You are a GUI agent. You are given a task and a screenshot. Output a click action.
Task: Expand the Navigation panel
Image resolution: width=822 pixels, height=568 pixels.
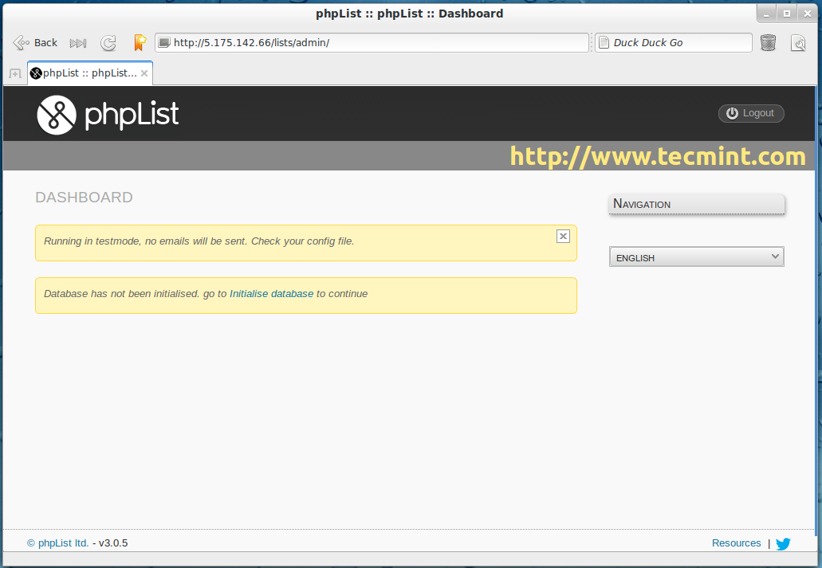pos(696,205)
